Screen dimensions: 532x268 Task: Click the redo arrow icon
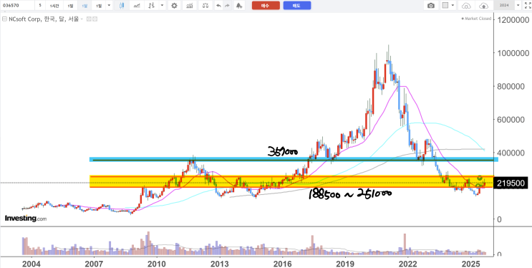click(227, 6)
